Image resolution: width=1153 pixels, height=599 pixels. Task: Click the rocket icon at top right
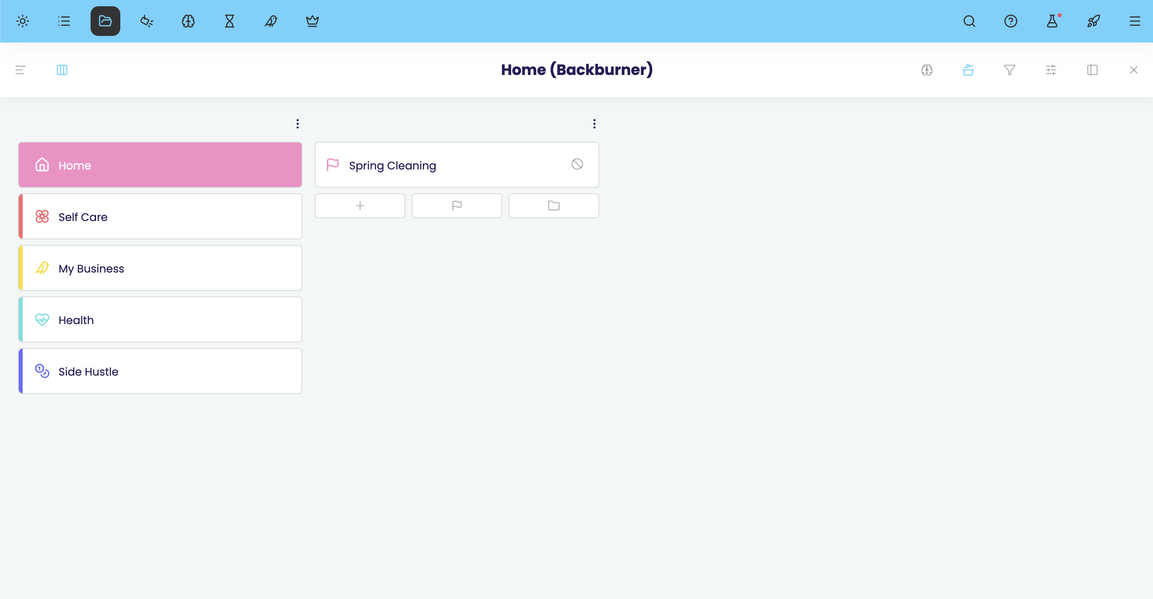coord(1093,21)
